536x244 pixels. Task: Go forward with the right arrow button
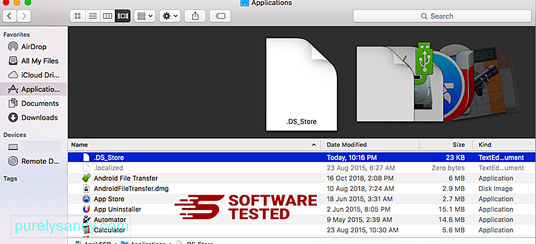[23, 16]
